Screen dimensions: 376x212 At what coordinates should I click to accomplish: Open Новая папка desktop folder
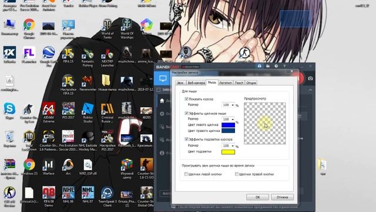click(x=107, y=83)
